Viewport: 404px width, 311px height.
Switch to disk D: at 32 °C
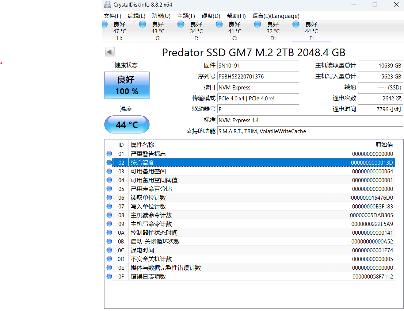coord(273,31)
